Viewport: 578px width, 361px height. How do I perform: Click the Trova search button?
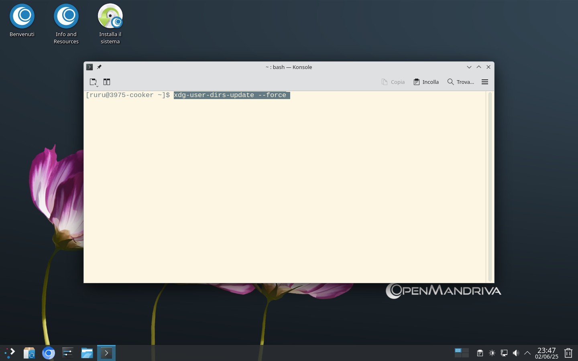click(461, 82)
